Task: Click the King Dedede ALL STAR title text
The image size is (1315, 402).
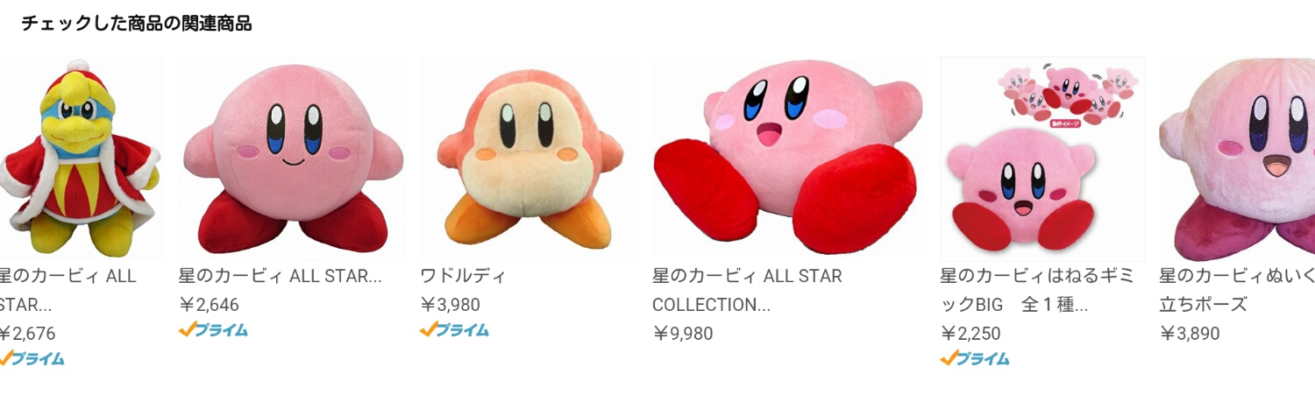Action: tap(68, 290)
